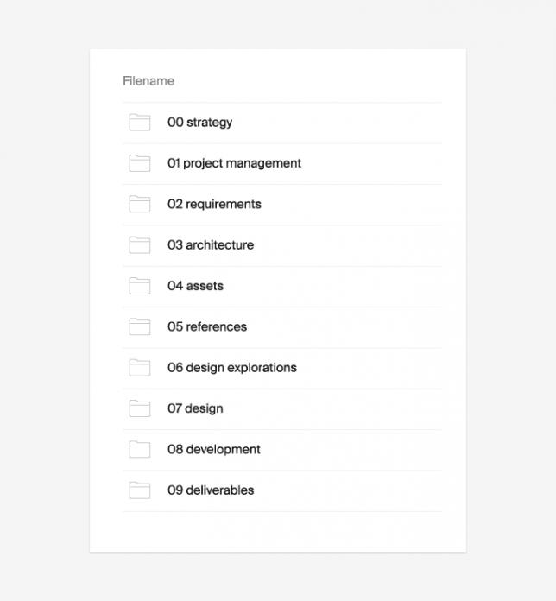Screen dimensions: 556x601
Task: Select the 04 assets text label
Action: click(195, 286)
